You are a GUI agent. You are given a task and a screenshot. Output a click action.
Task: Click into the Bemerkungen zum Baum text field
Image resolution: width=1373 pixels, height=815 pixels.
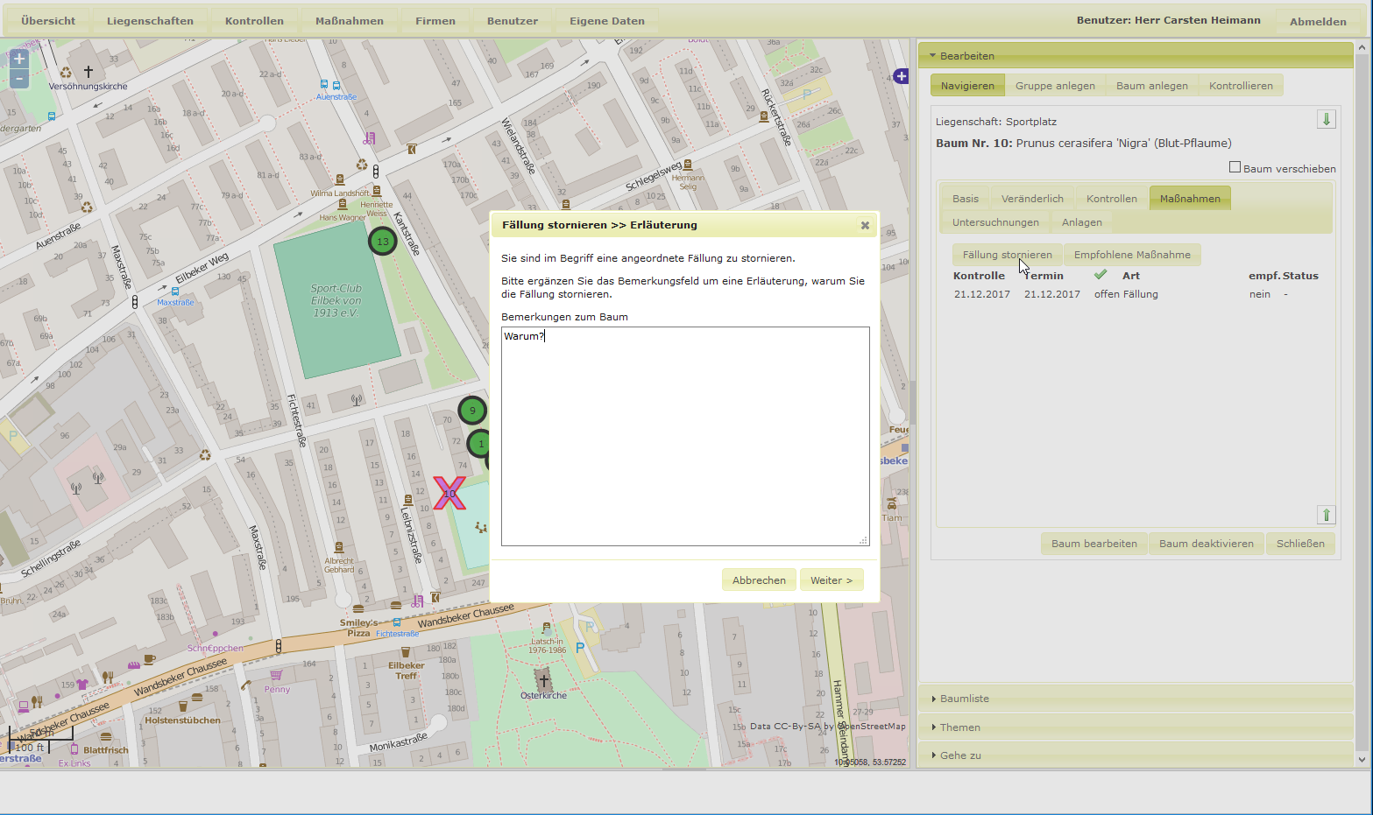[685, 436]
